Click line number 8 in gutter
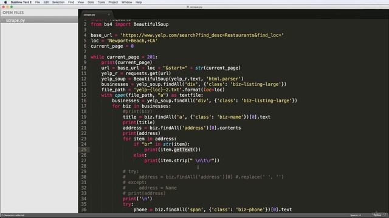The height and width of the screenshot is (218, 389). coord(85,57)
